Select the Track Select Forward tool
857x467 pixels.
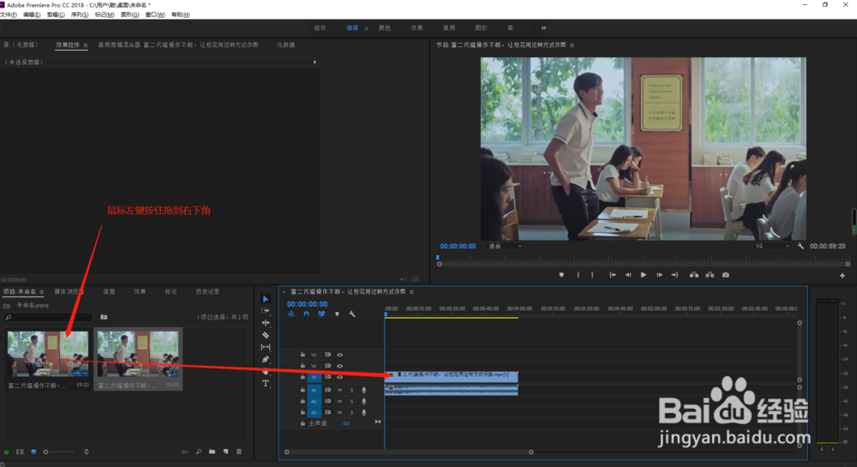pyautogui.click(x=266, y=311)
